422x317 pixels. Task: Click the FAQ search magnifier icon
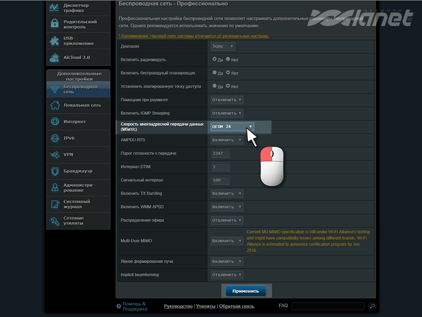(372, 306)
